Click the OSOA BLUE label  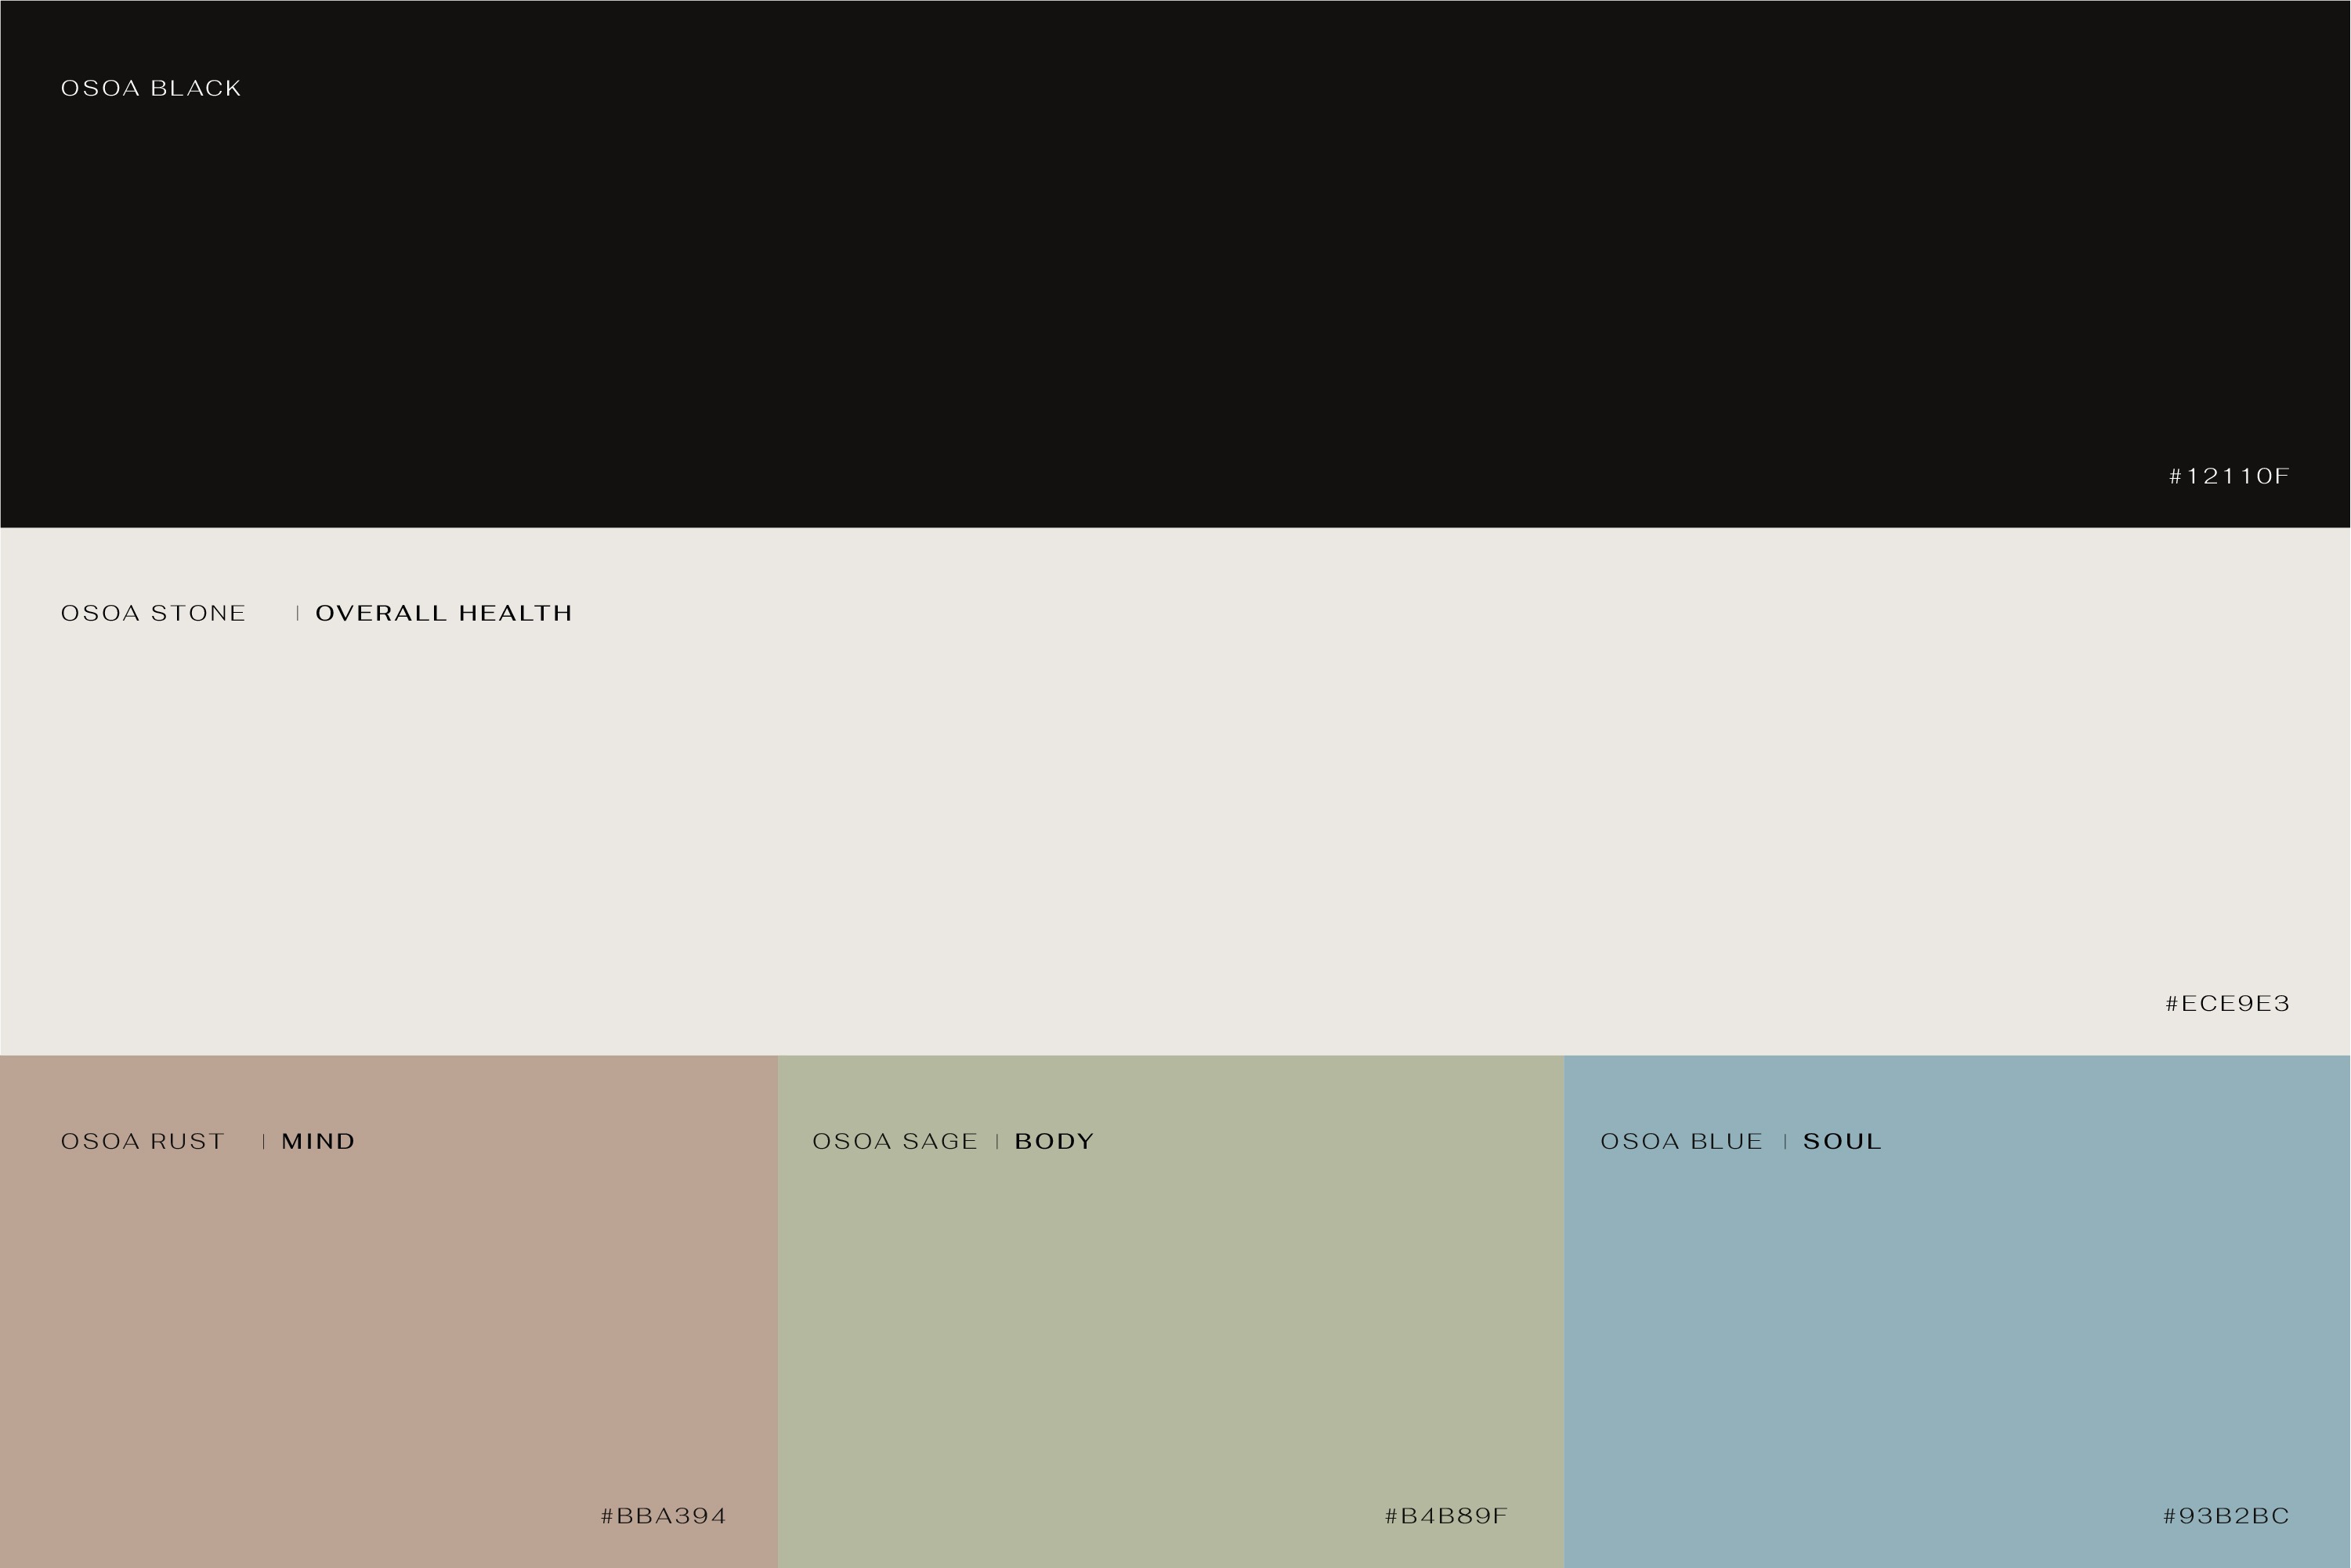[1684, 1140]
